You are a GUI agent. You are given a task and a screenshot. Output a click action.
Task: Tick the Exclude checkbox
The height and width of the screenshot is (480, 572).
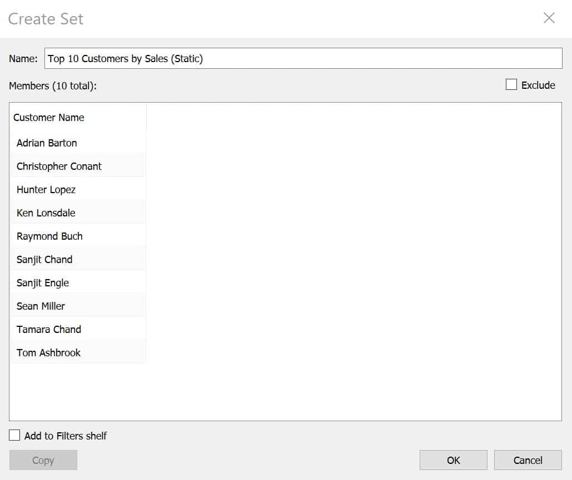tap(511, 84)
